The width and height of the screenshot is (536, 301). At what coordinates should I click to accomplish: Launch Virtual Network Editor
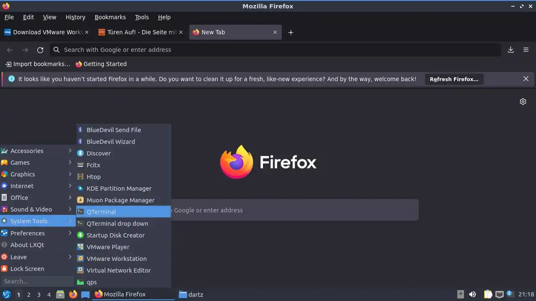point(124,270)
